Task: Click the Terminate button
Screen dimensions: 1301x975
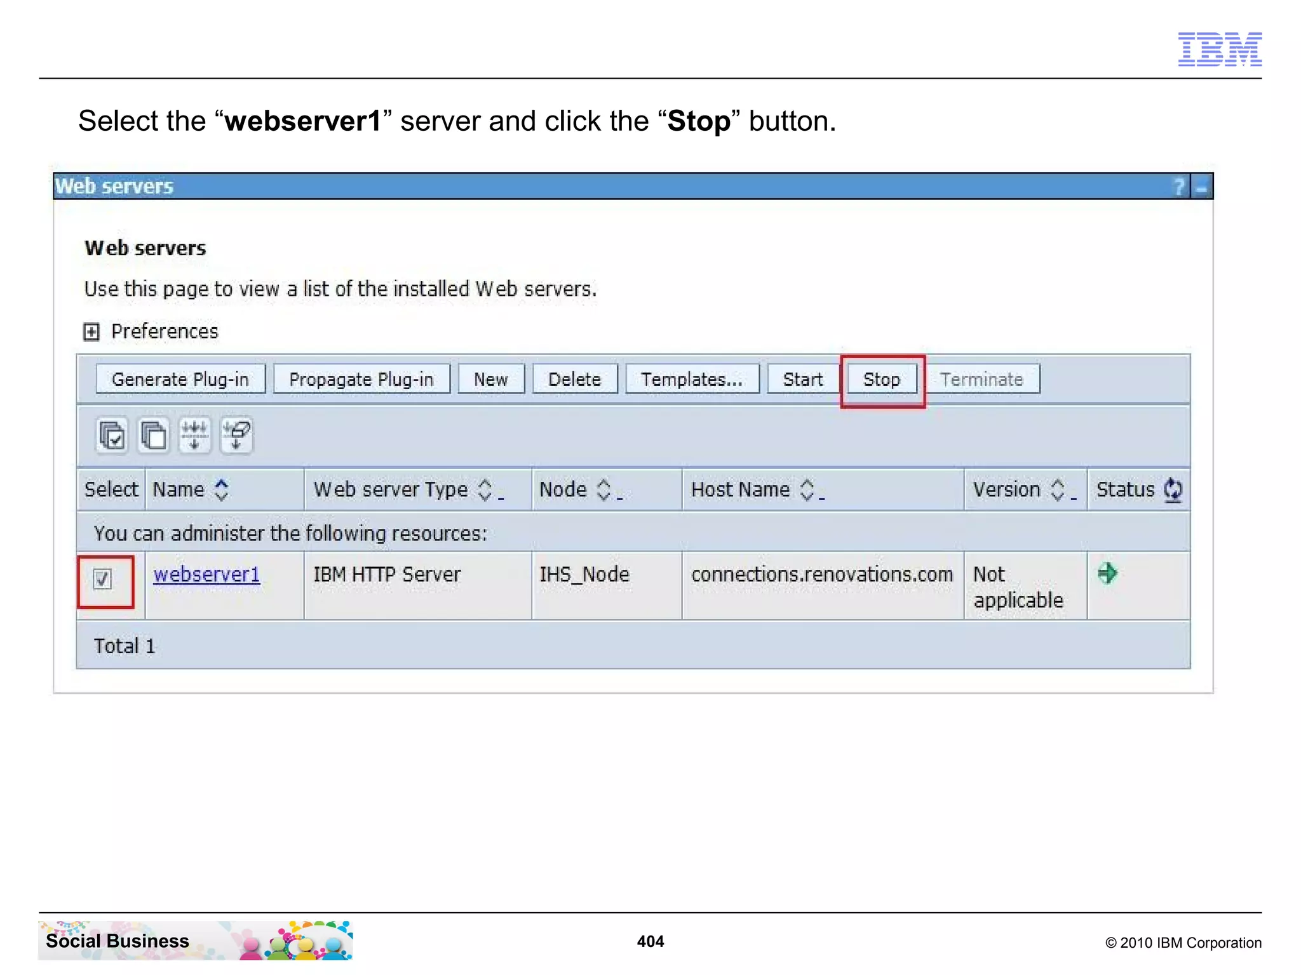Action: [982, 379]
